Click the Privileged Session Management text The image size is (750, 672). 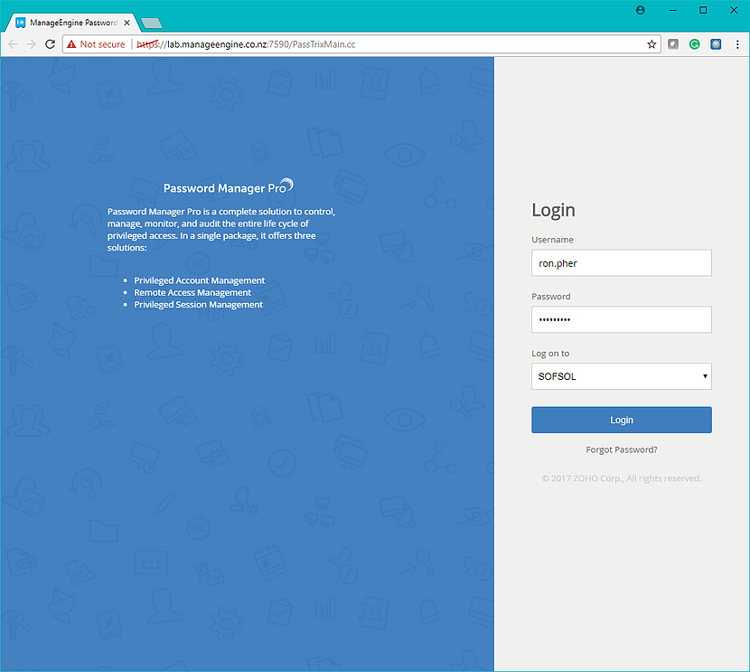pyautogui.click(x=198, y=305)
